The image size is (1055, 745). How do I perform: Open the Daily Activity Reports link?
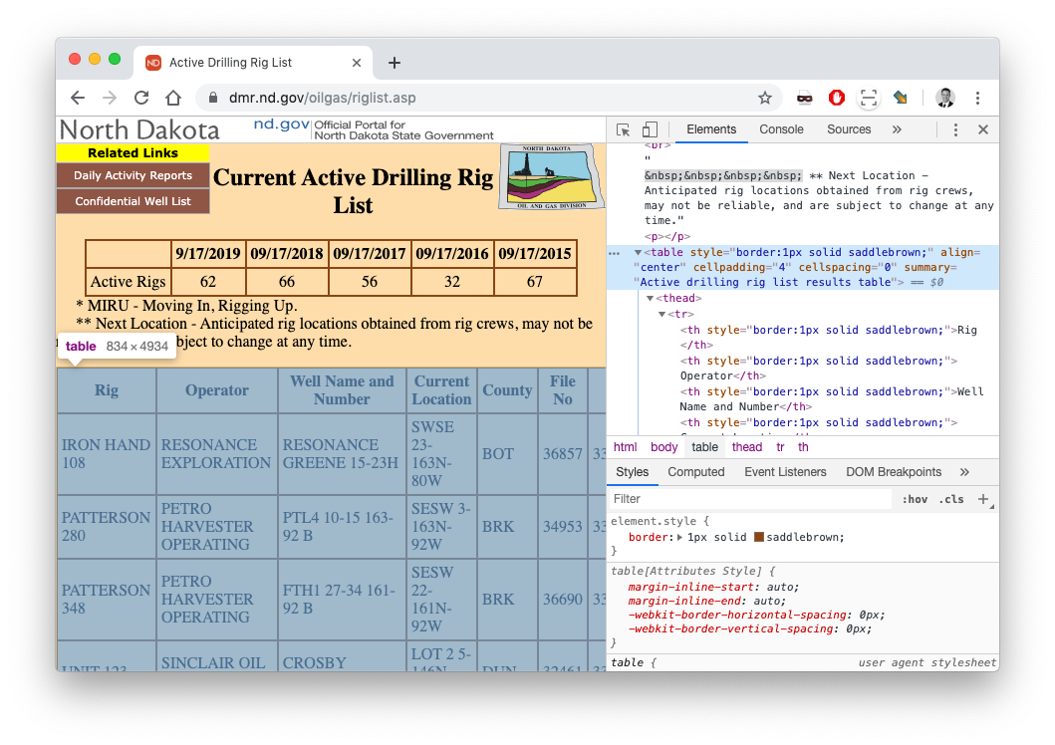pyautogui.click(x=132, y=175)
